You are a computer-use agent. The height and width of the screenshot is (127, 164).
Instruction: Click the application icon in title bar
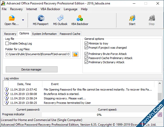click(3, 3)
